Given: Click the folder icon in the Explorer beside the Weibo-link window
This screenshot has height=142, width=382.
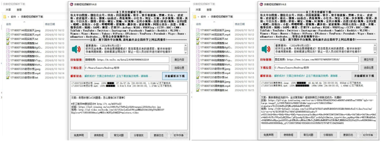Looking at the screenshot, I should coord(4,16).
